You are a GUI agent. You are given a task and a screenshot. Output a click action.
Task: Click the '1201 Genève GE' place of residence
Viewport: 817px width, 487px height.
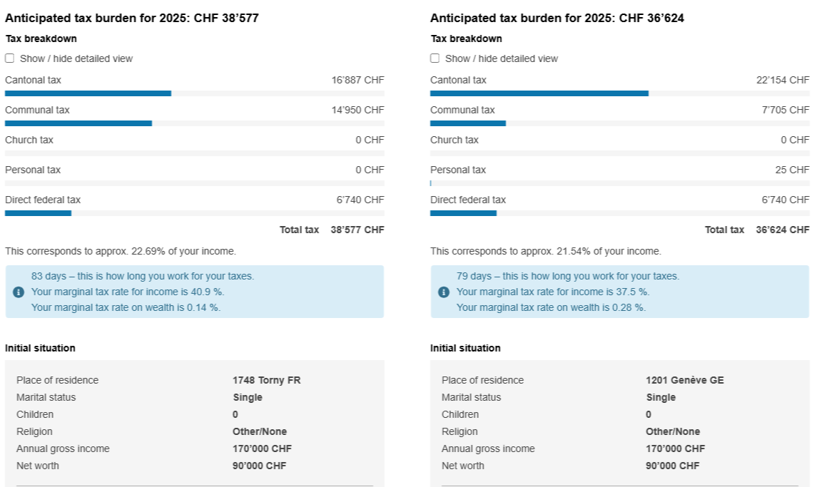684,380
